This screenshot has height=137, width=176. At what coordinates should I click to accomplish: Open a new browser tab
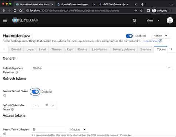pyautogui.click(x=142, y=4)
